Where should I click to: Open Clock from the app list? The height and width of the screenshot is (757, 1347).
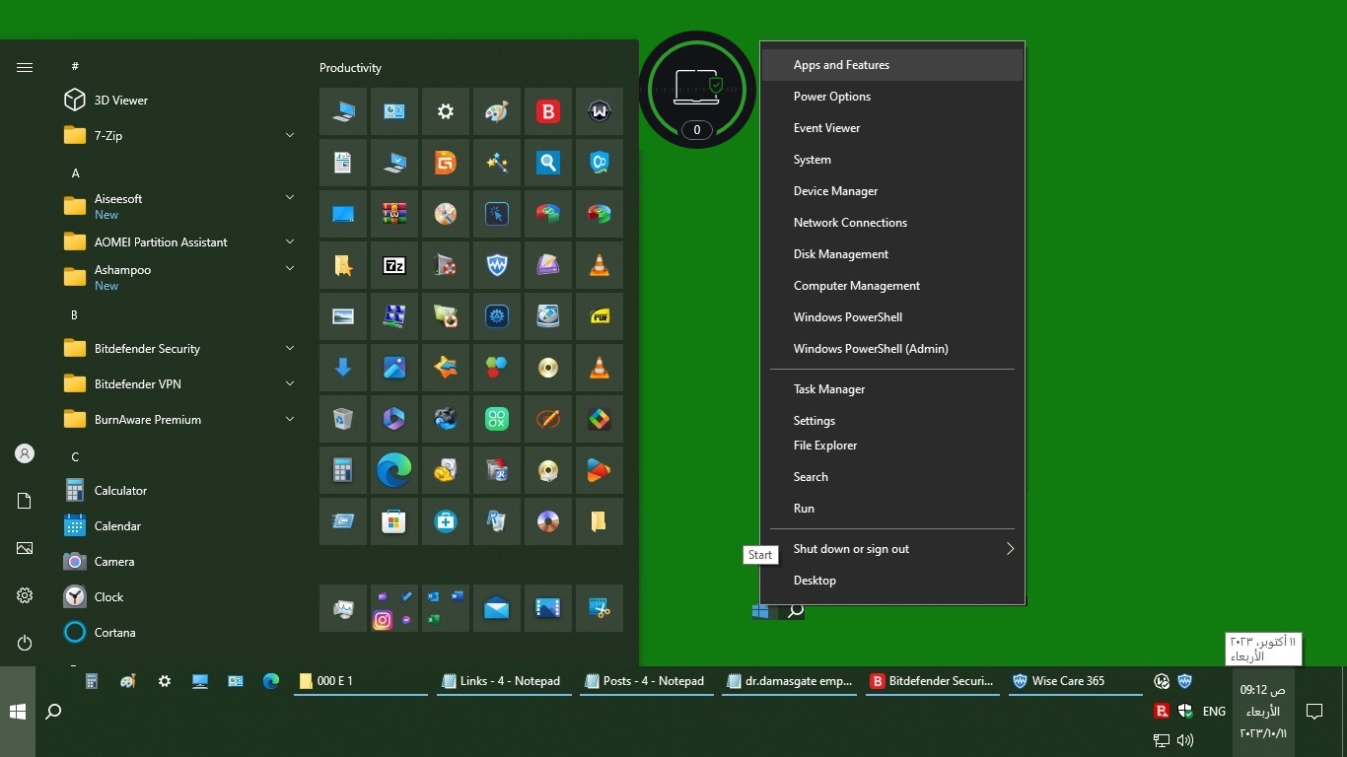click(x=181, y=596)
